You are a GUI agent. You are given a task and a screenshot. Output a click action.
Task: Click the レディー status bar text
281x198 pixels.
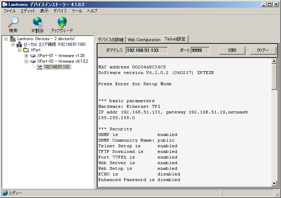[16, 193]
